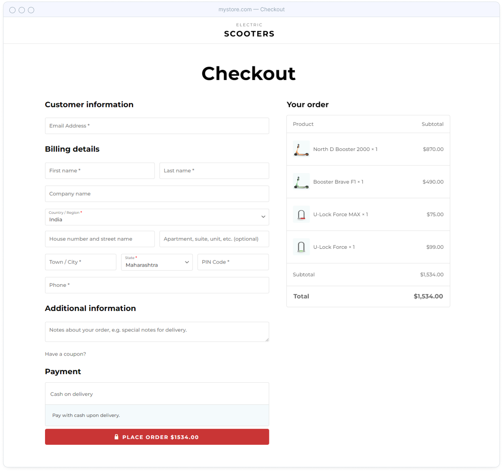
Task: Click the lock icon on Place Order button
Action: [116, 437]
